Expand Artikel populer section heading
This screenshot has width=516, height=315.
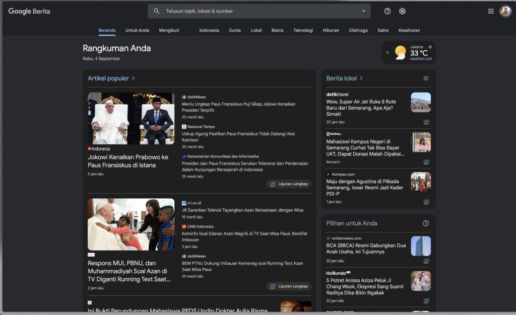111,78
